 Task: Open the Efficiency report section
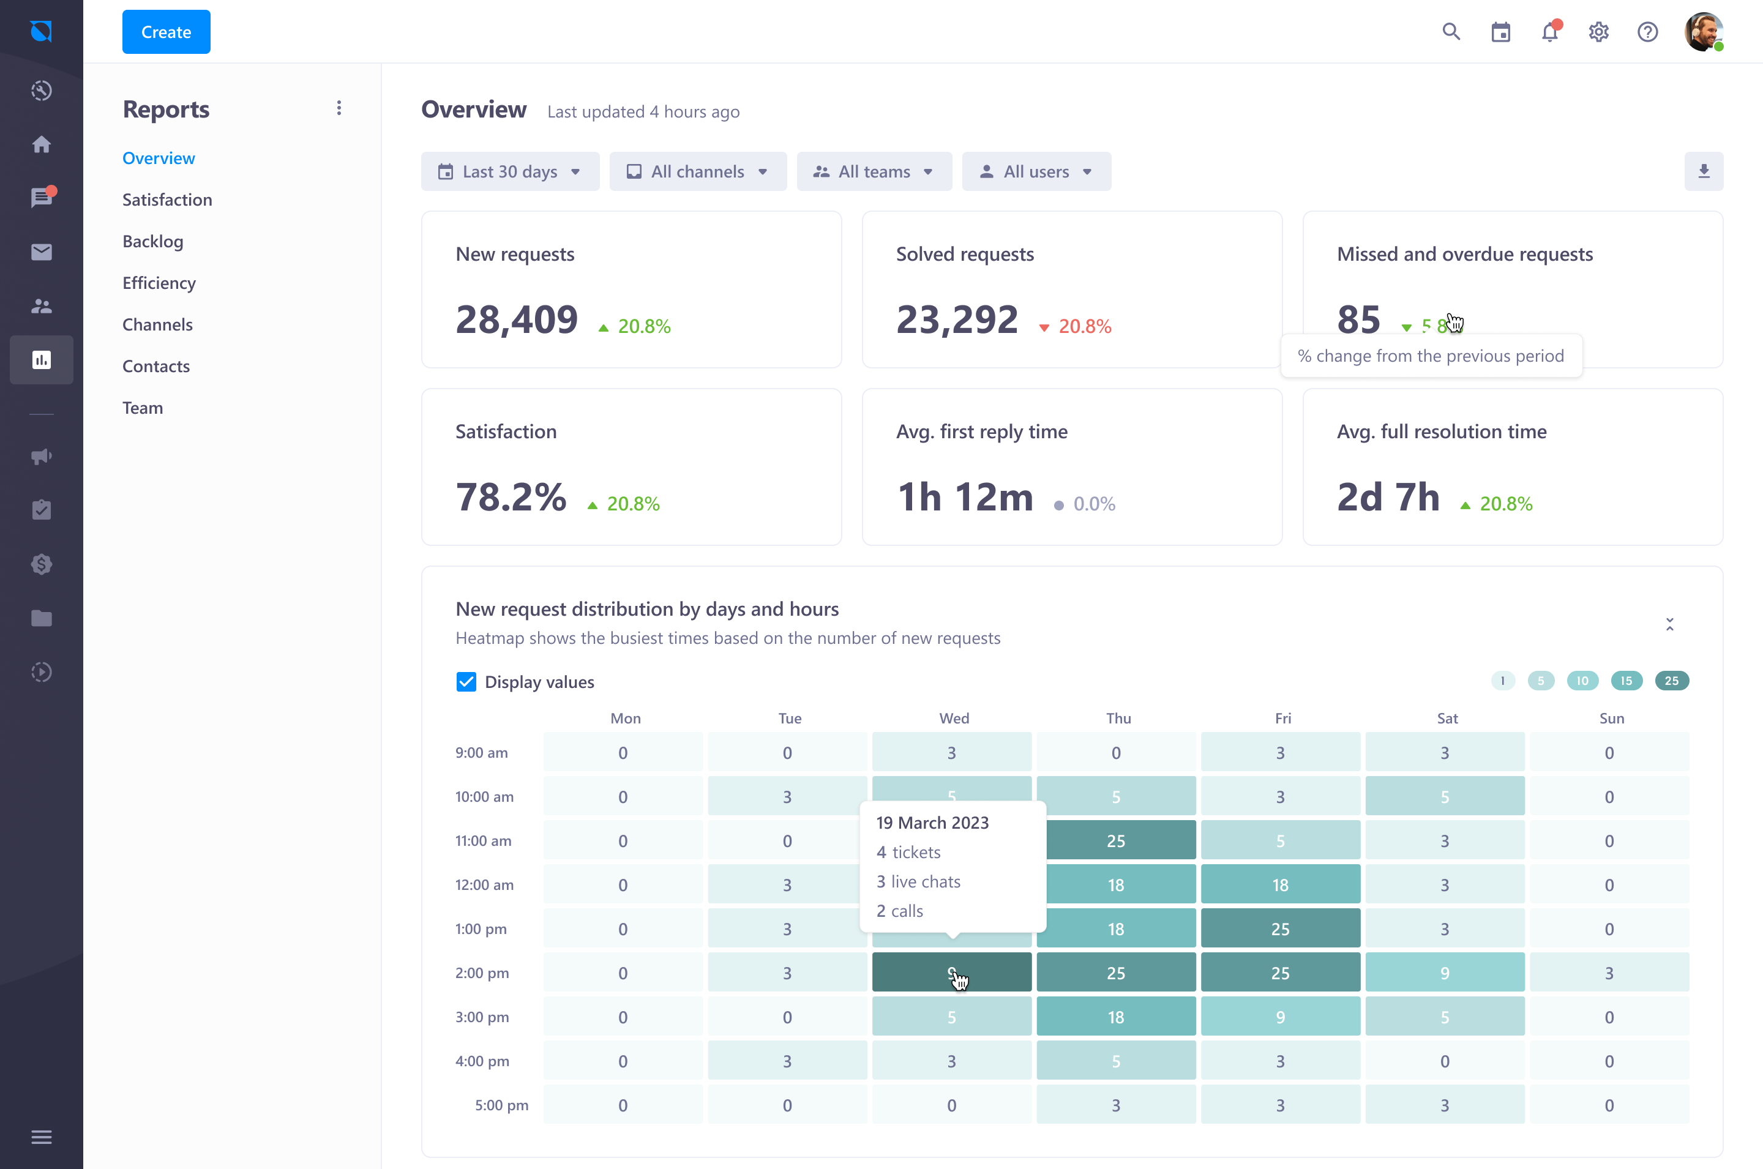(159, 282)
